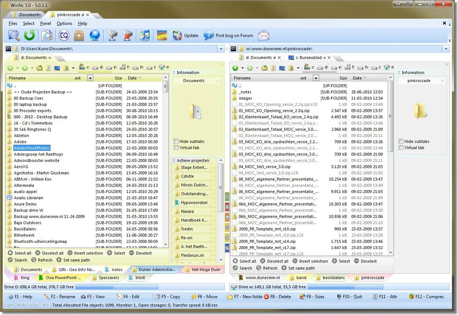This screenshot has width=458, height=315.
Task: Click the F12 - Compres function button
Action: click(426, 297)
